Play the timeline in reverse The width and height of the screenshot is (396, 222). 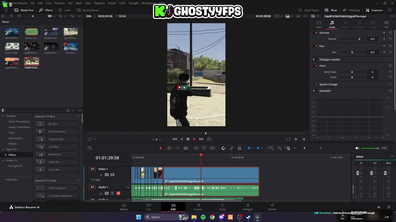(181, 139)
